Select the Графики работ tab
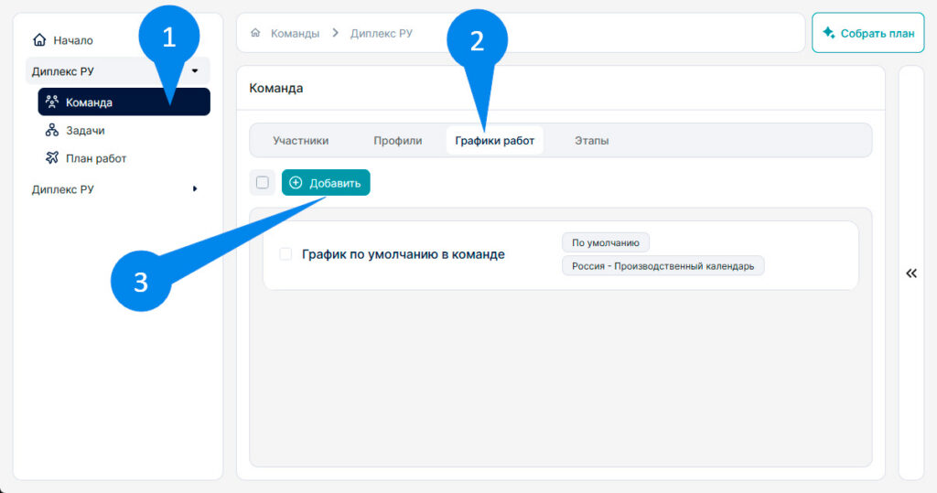 [495, 141]
